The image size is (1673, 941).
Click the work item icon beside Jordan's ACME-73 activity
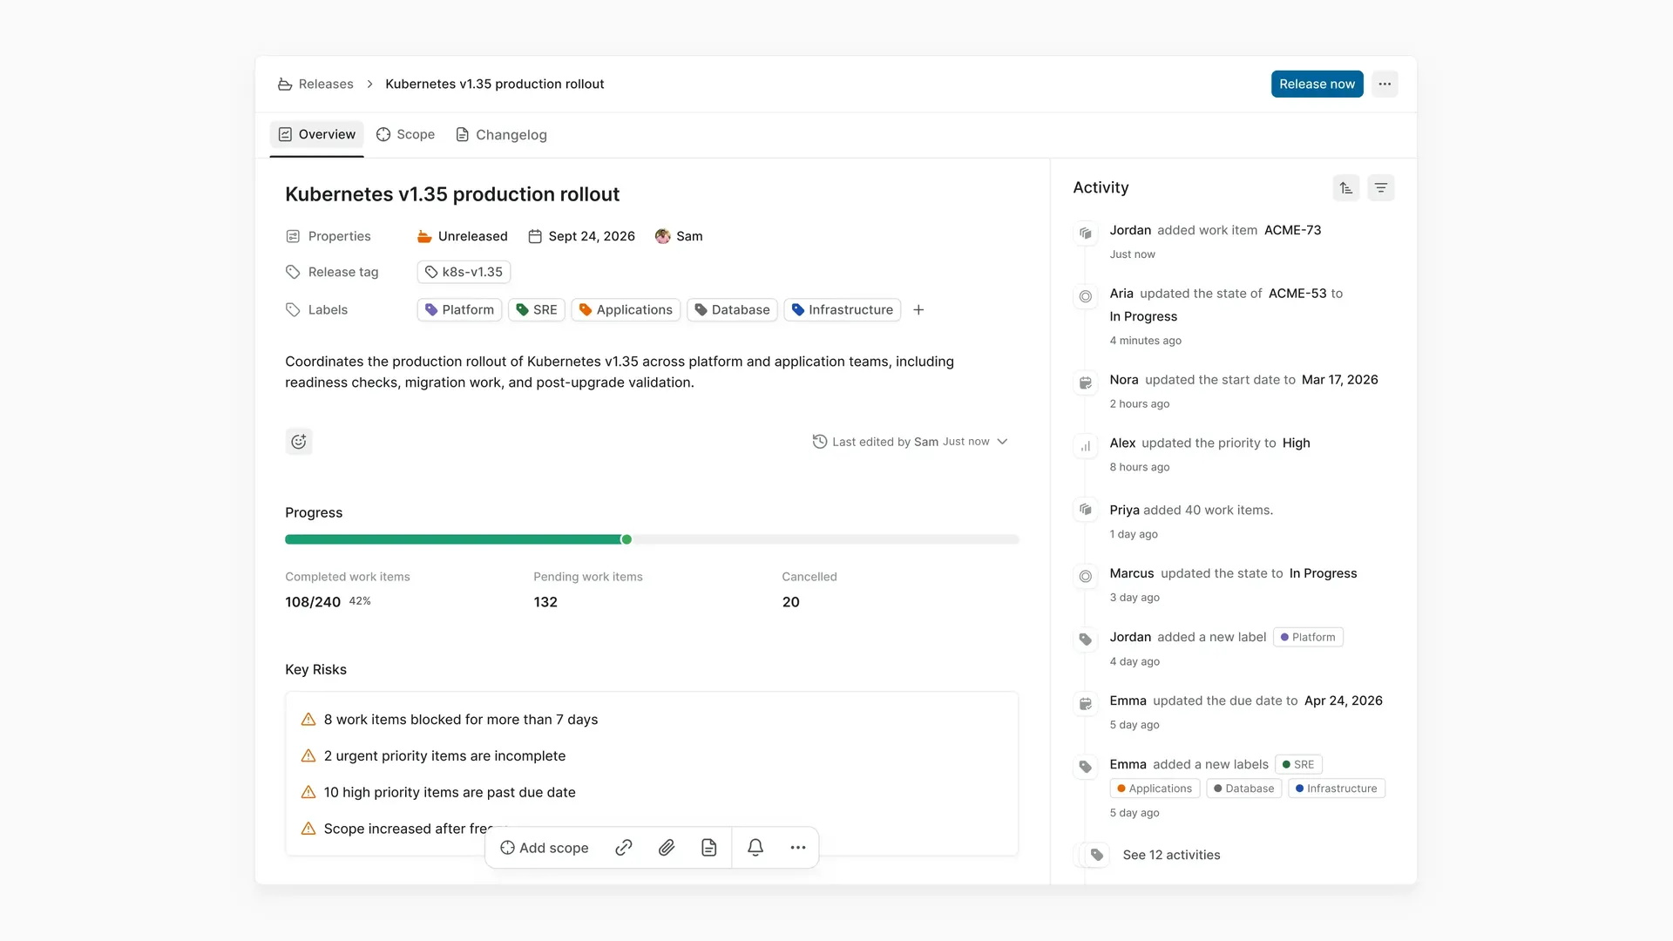click(x=1086, y=234)
